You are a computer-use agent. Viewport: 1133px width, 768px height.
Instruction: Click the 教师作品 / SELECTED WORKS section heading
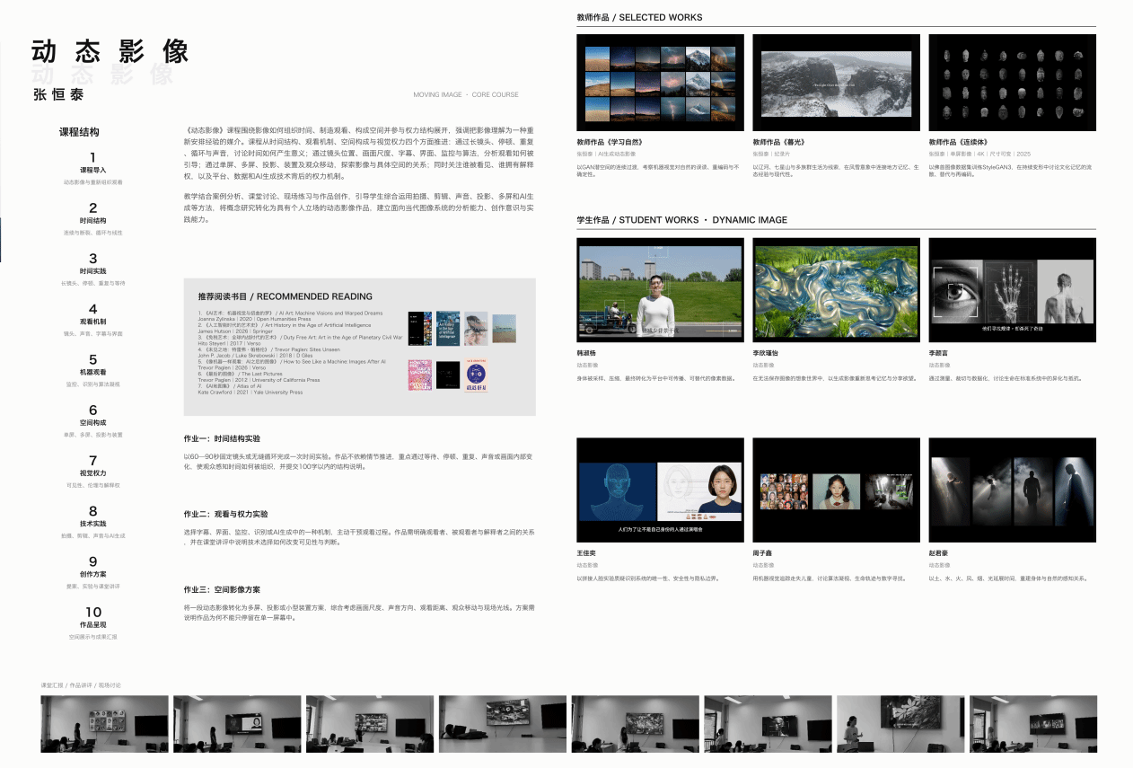[639, 17]
